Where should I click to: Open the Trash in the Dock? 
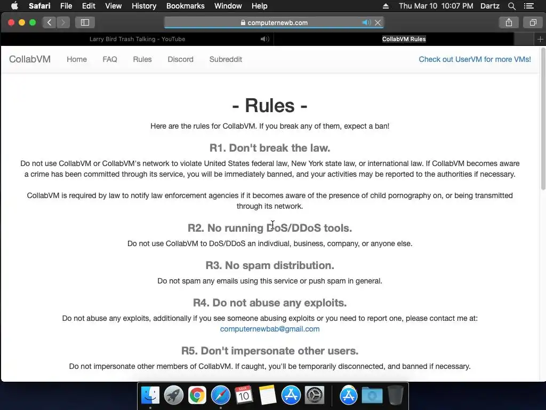pyautogui.click(x=395, y=396)
